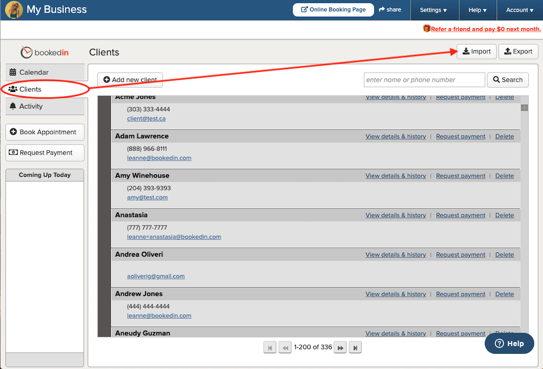
Task: Delete the Andrew Jones client
Action: (x=504, y=294)
